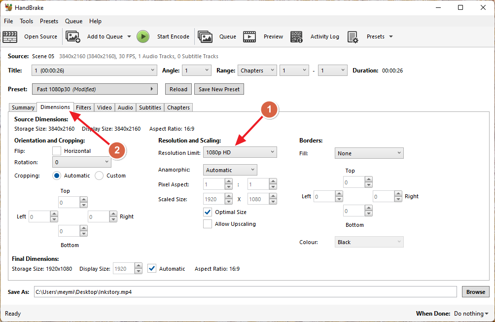Switch to the Filters tab
Viewport: 495px width, 322px height.
click(83, 107)
